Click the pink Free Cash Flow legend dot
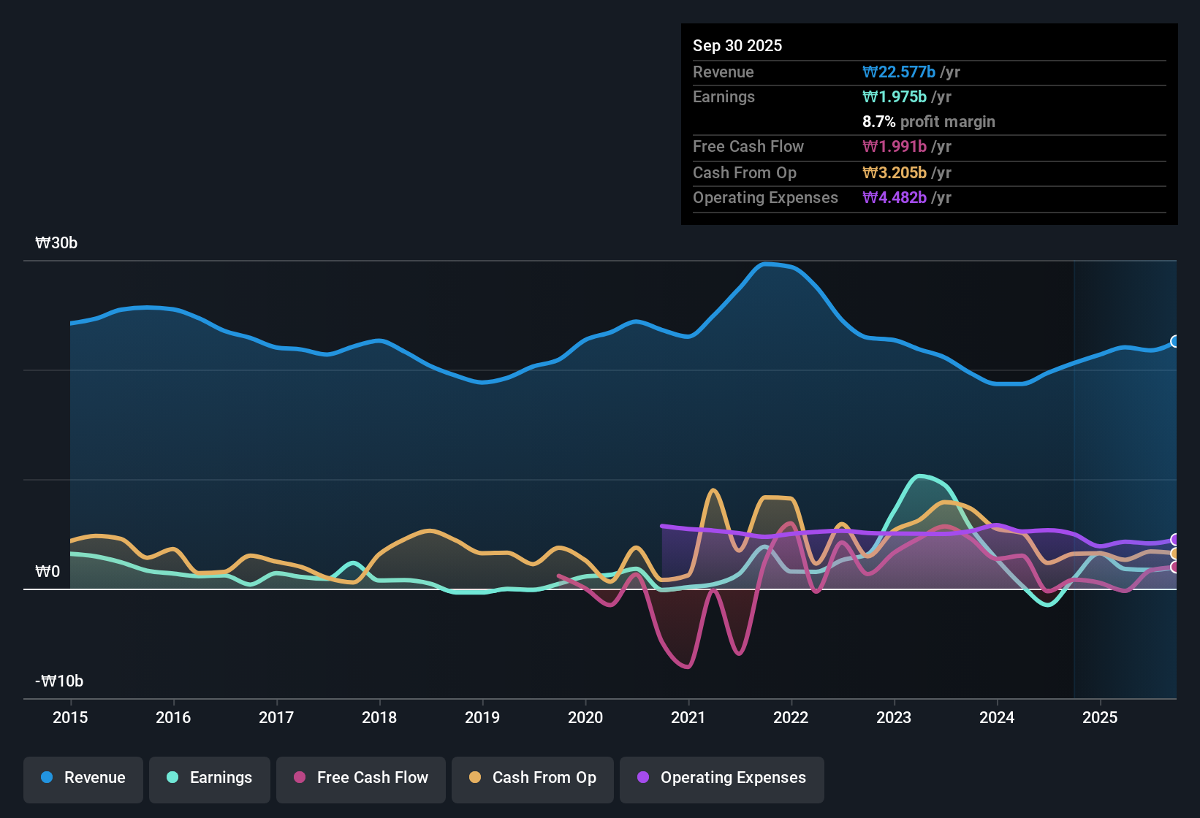Image resolution: width=1200 pixels, height=818 pixels. tap(300, 778)
